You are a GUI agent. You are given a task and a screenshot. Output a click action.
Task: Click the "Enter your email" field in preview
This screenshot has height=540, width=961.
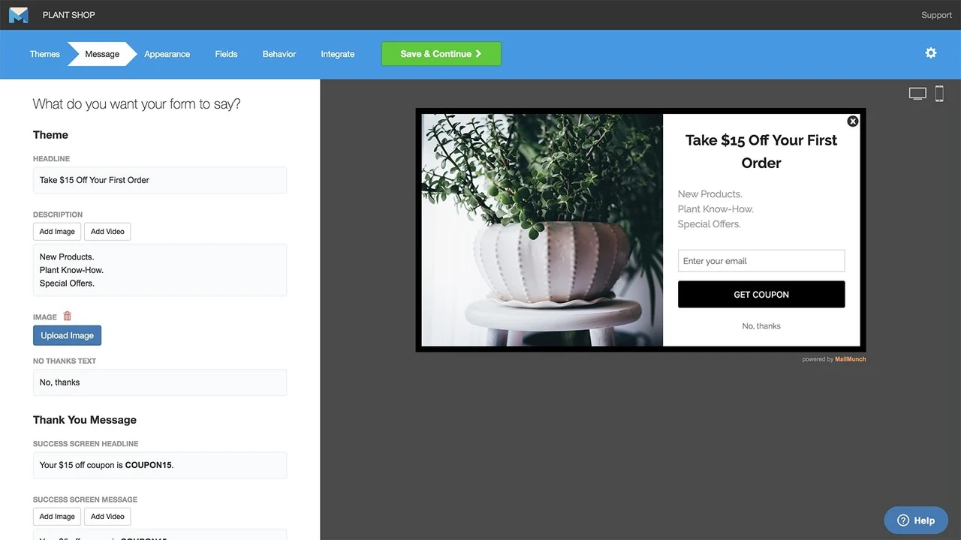coord(761,260)
